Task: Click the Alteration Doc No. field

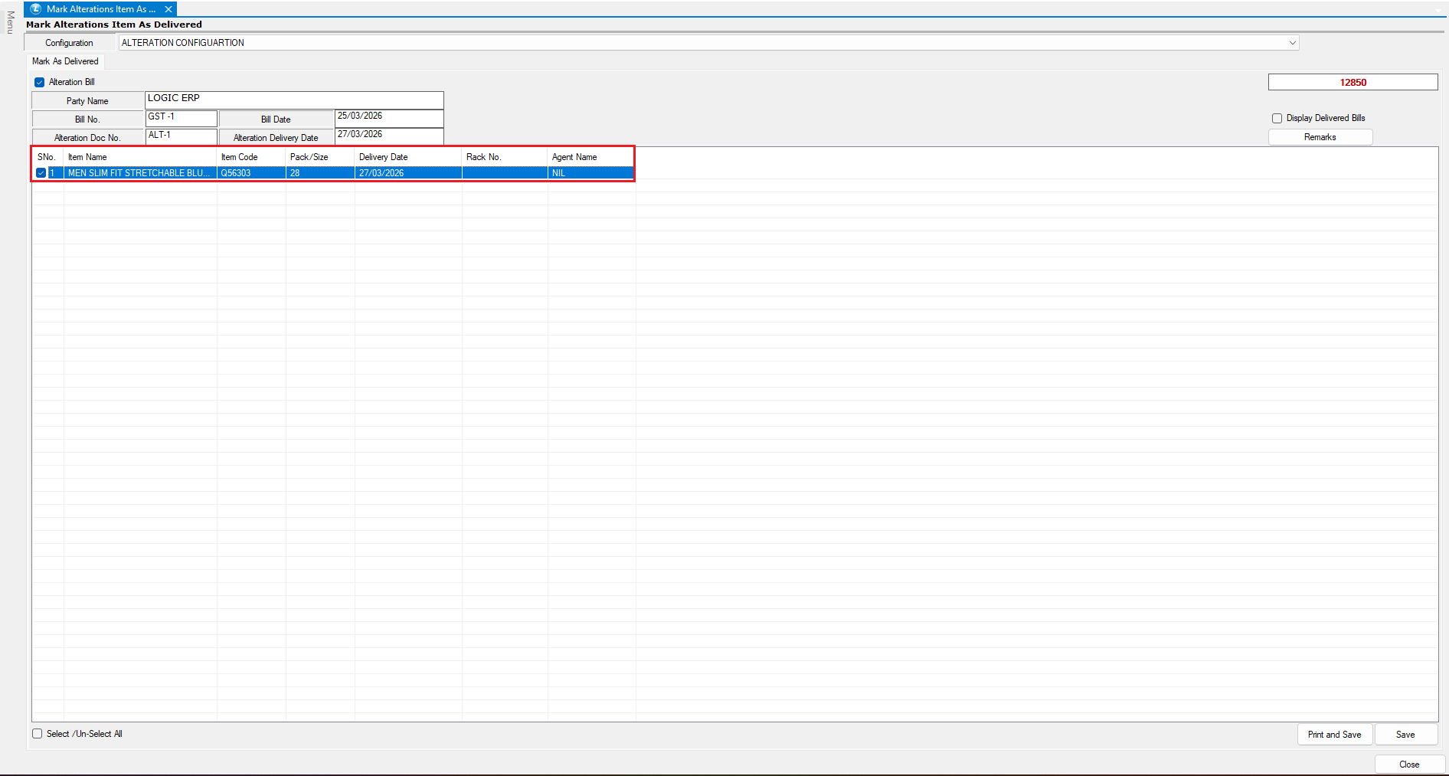Action: click(x=182, y=137)
